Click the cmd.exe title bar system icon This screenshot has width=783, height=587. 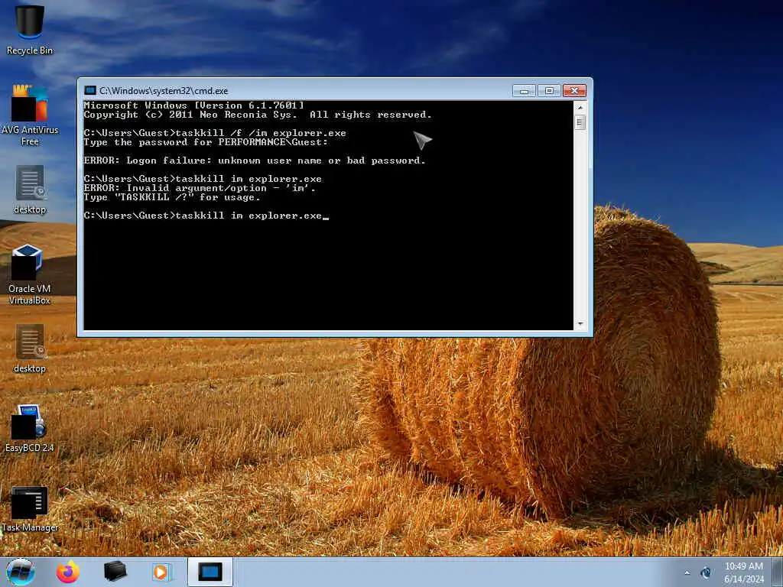pos(90,90)
